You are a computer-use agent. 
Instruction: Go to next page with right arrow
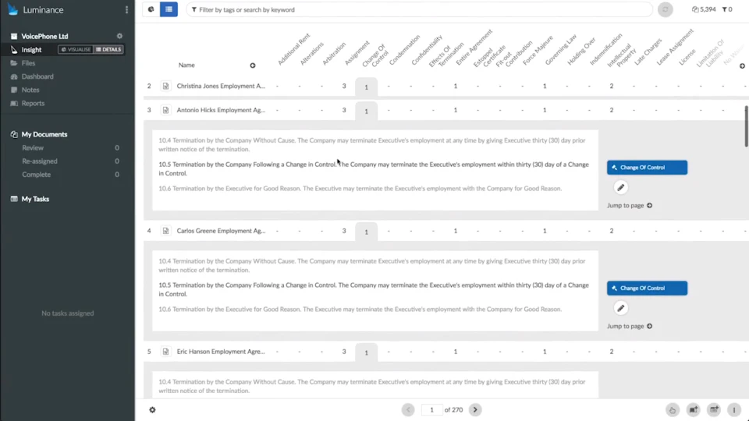[475, 409]
